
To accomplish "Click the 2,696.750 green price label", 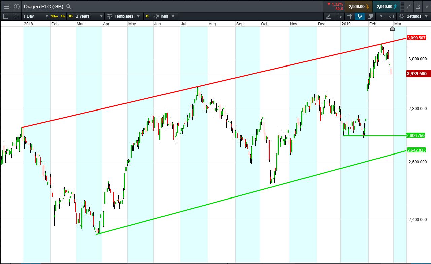I will pos(416,135).
